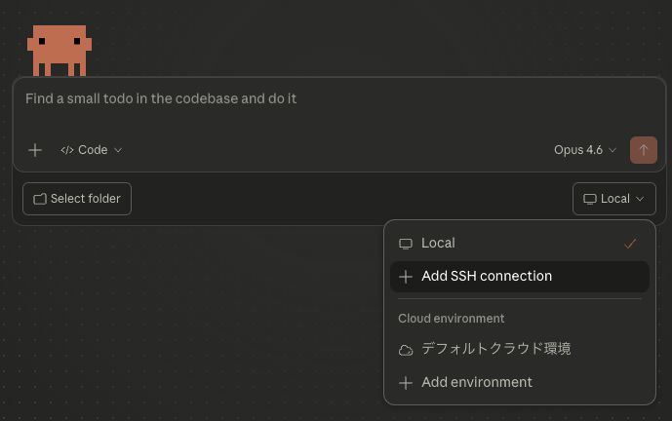Click the folder icon in Select folder
Screen dimensions: 672x421
tap(40, 199)
